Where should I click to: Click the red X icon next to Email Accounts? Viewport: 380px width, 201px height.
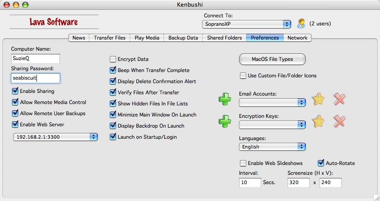coord(339,99)
